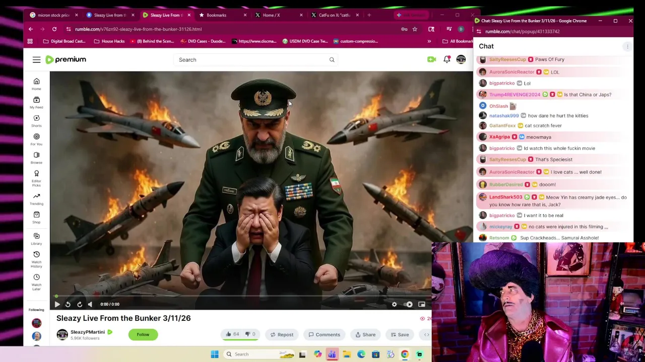Open For You in the sidebar

tap(36, 139)
